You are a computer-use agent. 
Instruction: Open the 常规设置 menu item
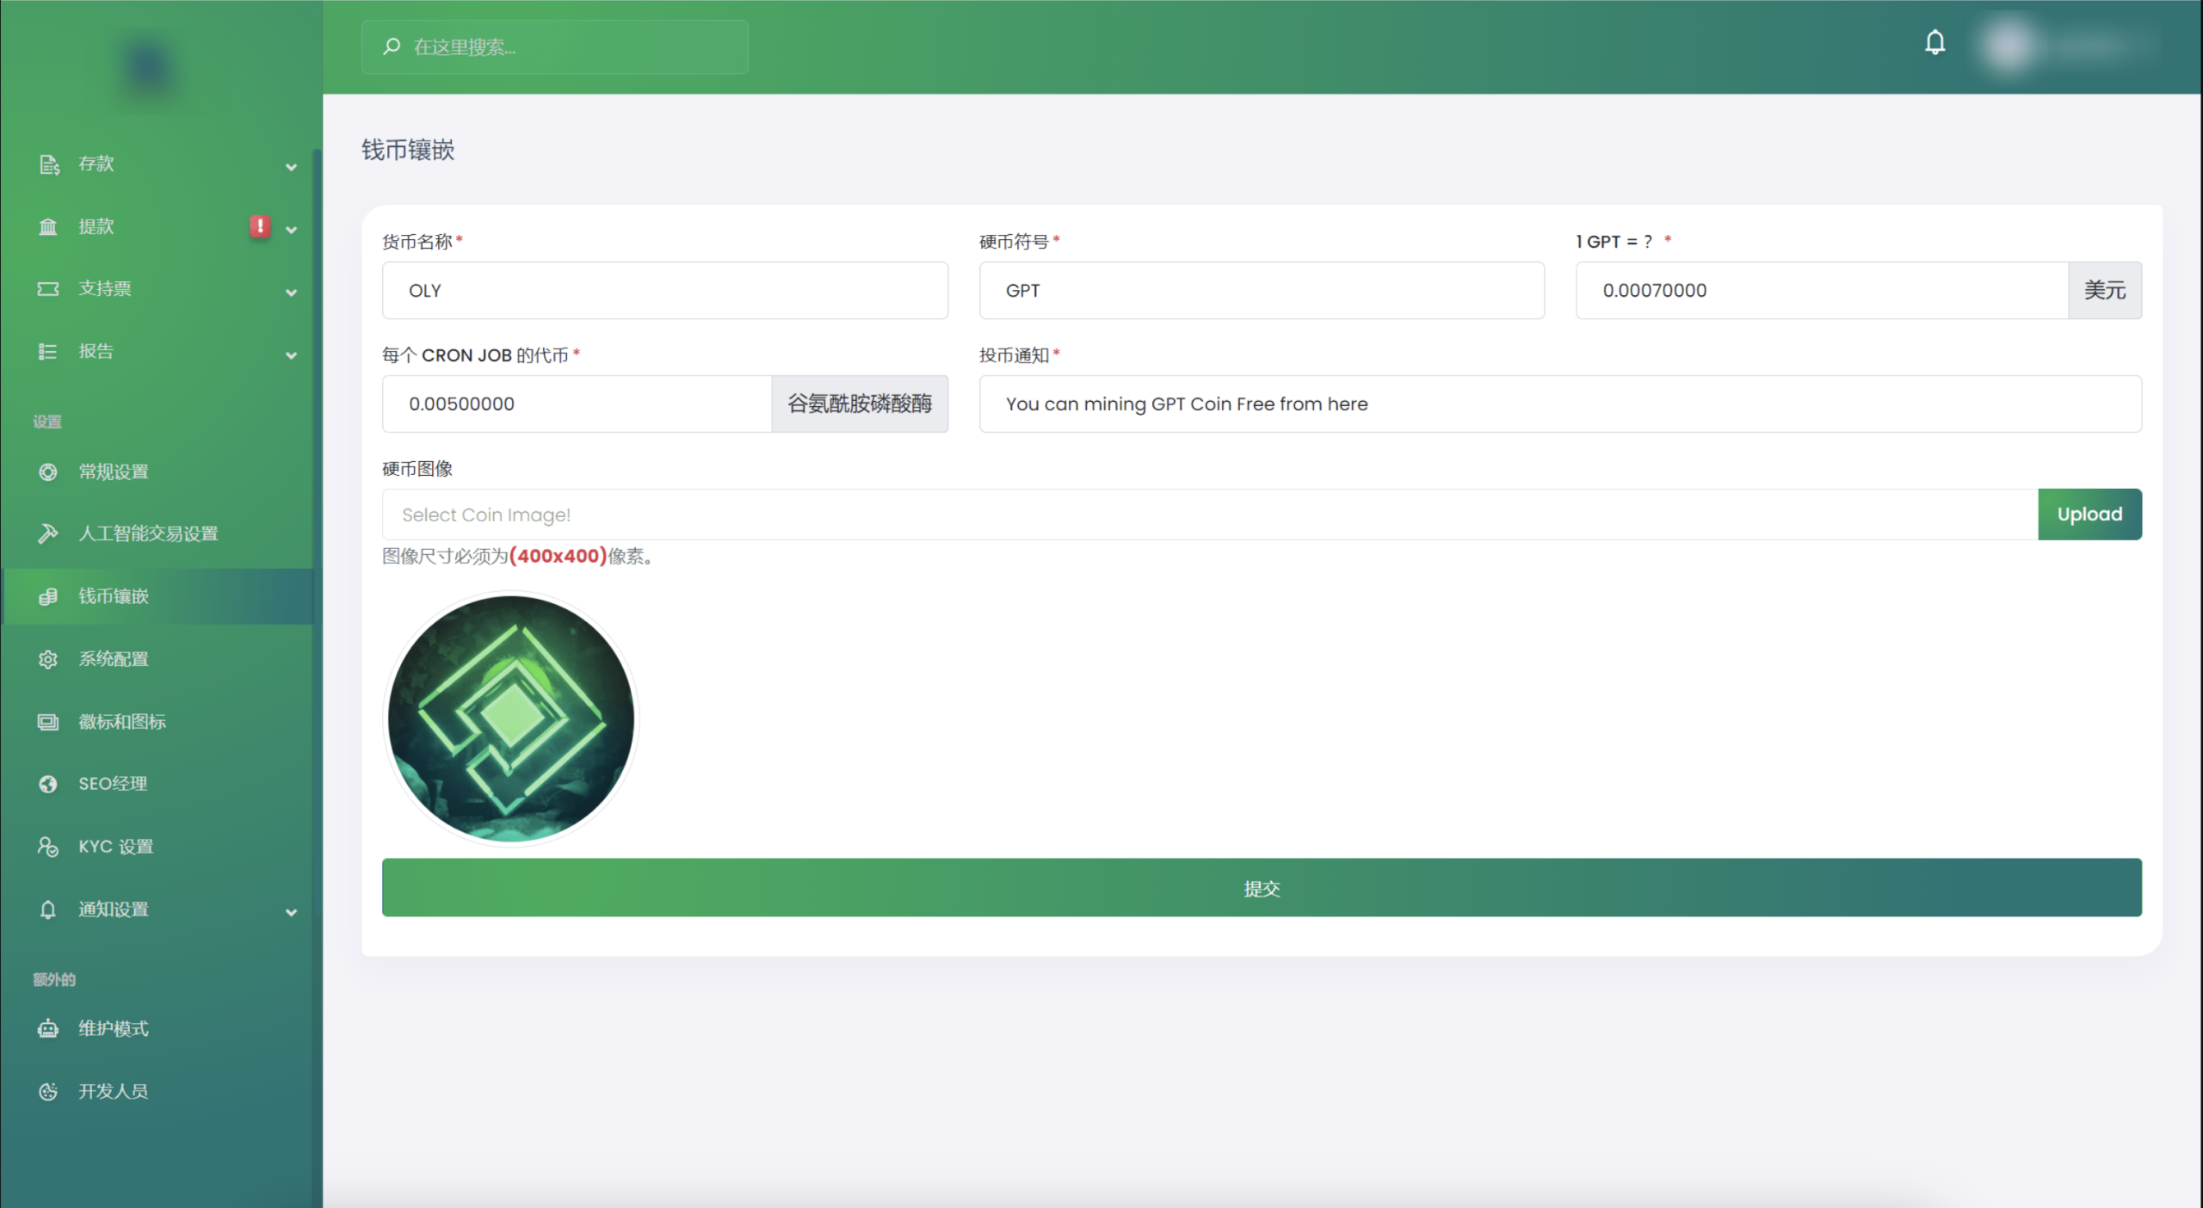(114, 471)
